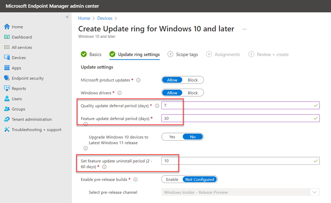This screenshot has width=331, height=203.
Task: Click the info icon for Quality update deferral period
Action: pos(157,106)
